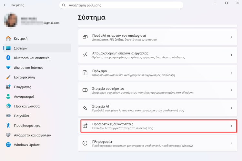Open the Προσβασιμότητα accessibility icon
Viewport: 242px width, 161px height.
8,126
